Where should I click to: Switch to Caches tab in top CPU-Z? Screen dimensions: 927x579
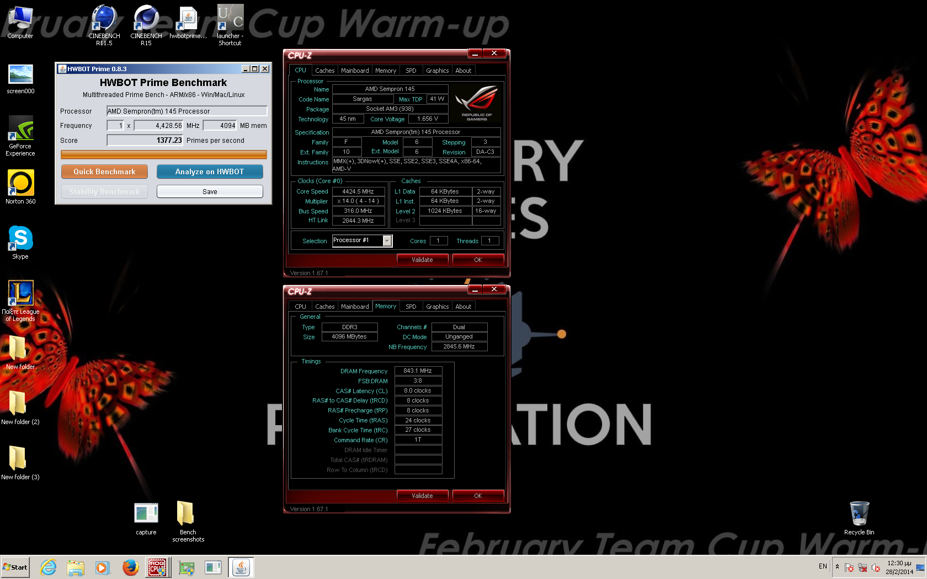pos(324,71)
